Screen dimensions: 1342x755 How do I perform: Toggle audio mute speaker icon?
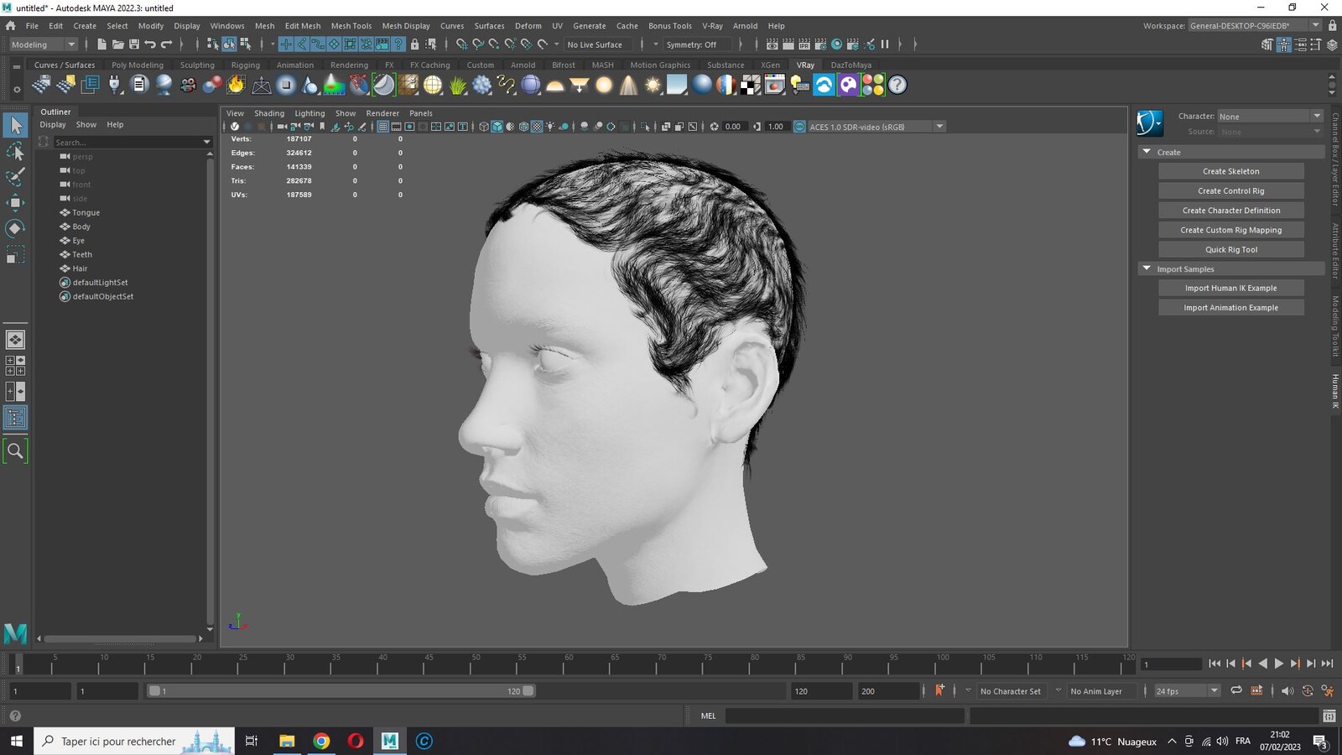[1287, 691]
